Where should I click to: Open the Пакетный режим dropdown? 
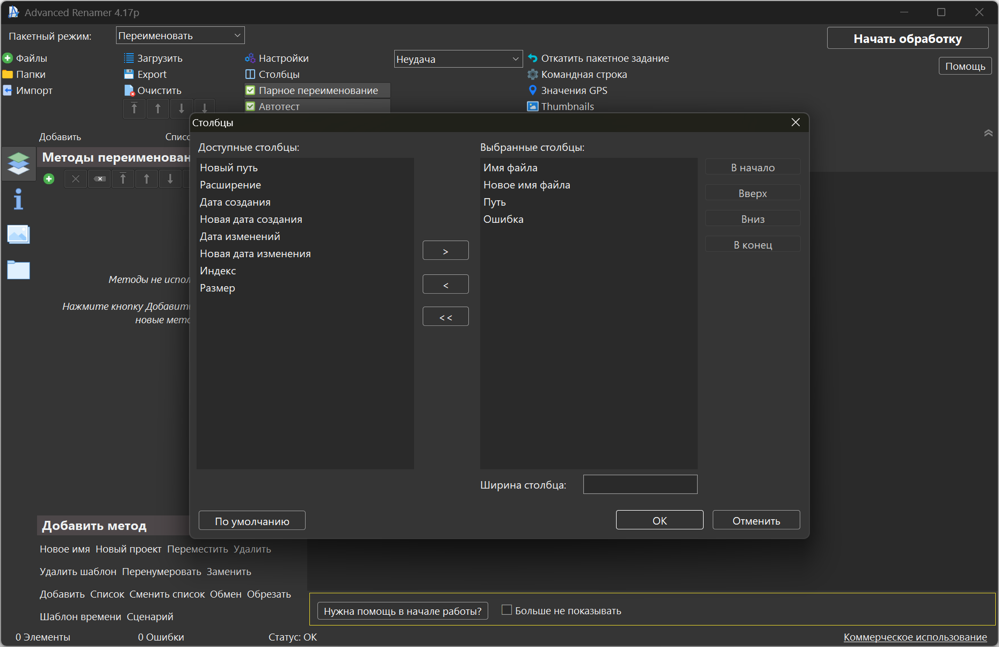(x=180, y=36)
